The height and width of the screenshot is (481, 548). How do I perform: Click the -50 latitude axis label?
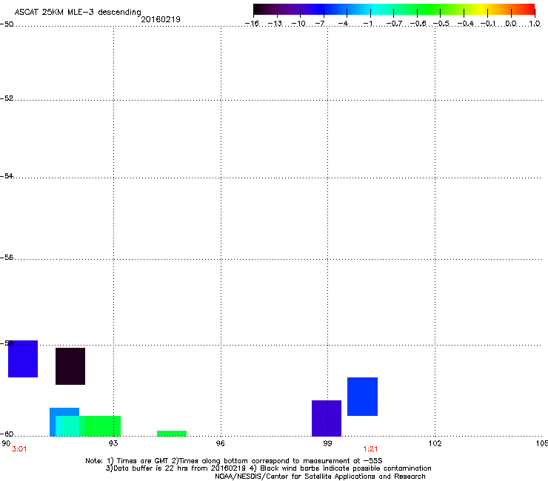click(x=7, y=24)
